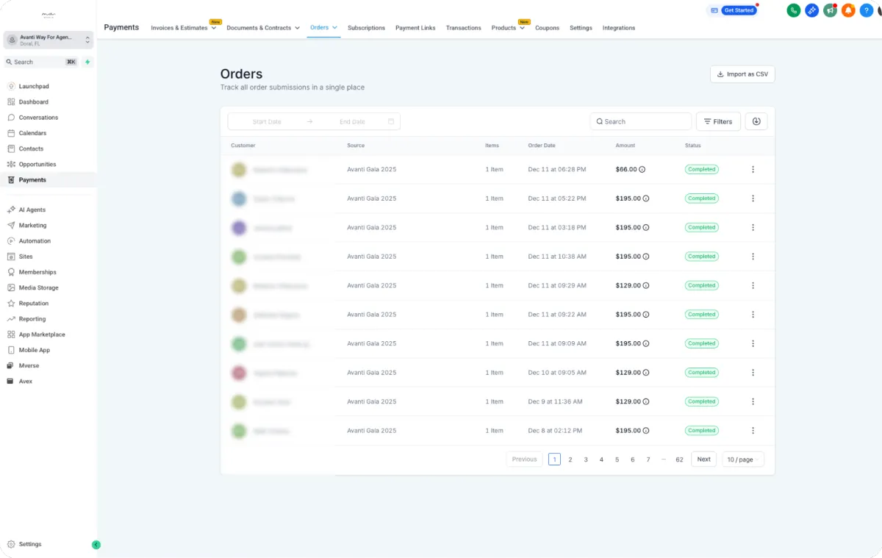The height and width of the screenshot is (558, 882).
Task: Go to the Transactions tab
Action: point(463,28)
